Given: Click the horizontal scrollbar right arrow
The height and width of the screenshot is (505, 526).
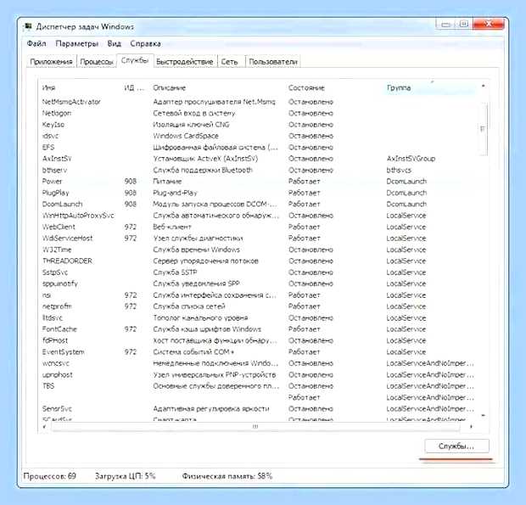Looking at the screenshot, I should [x=471, y=426].
